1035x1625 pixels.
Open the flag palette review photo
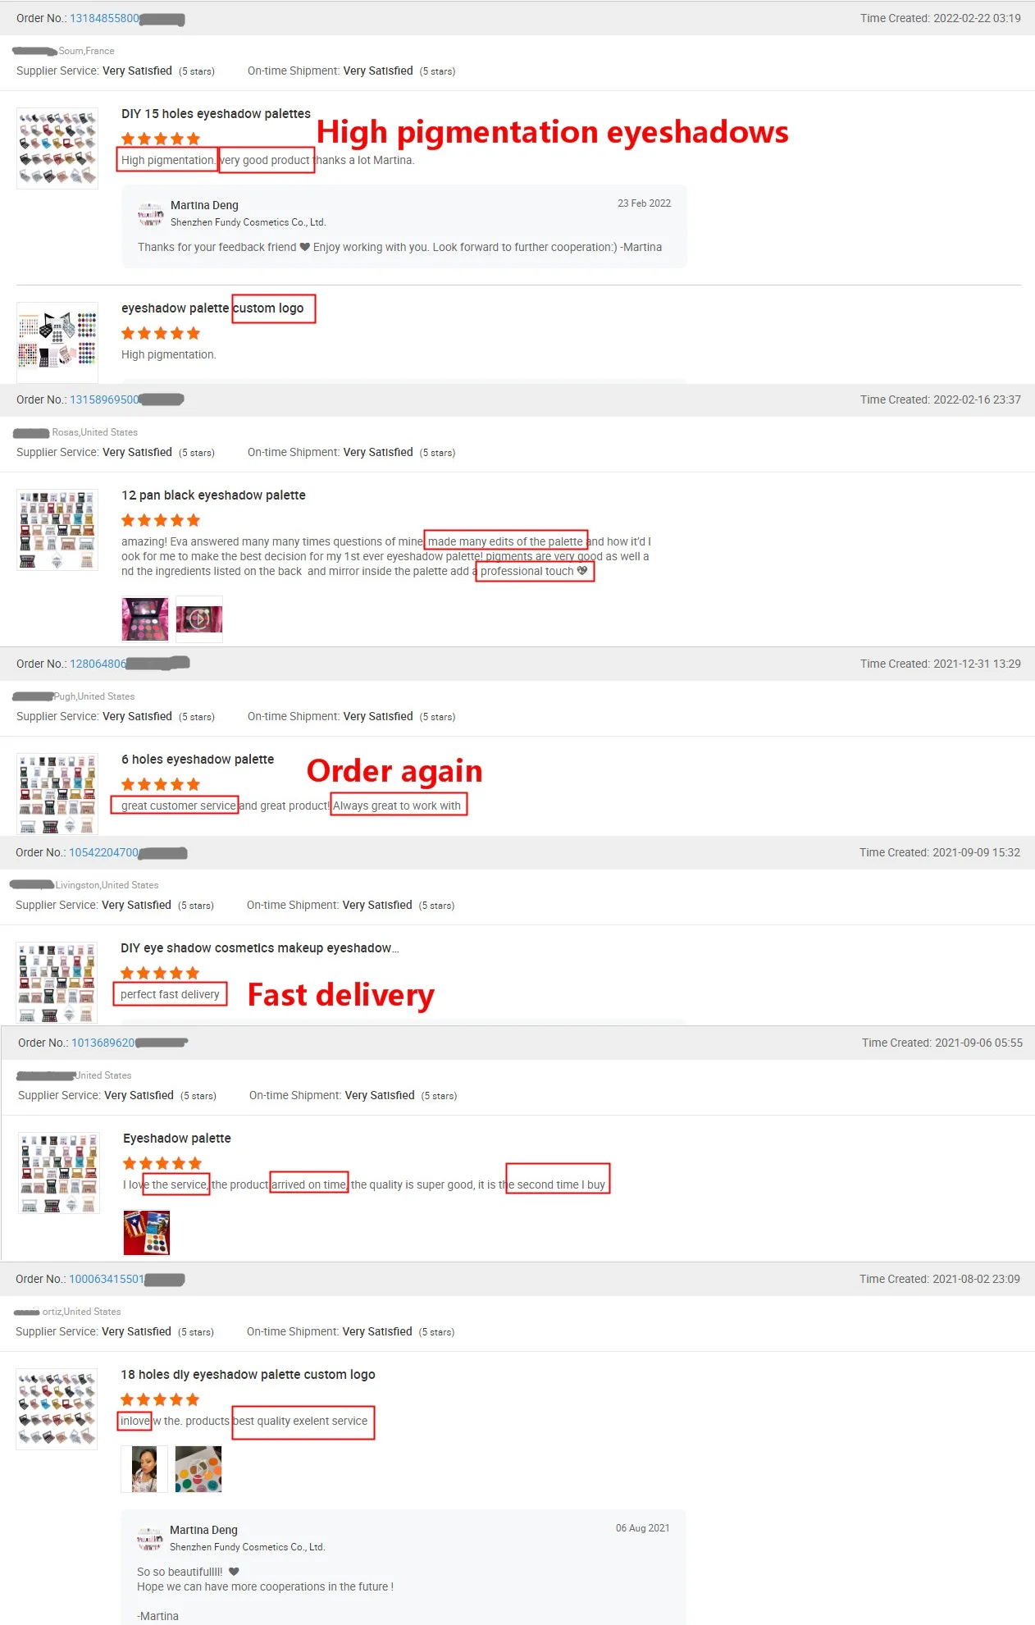tap(147, 1233)
